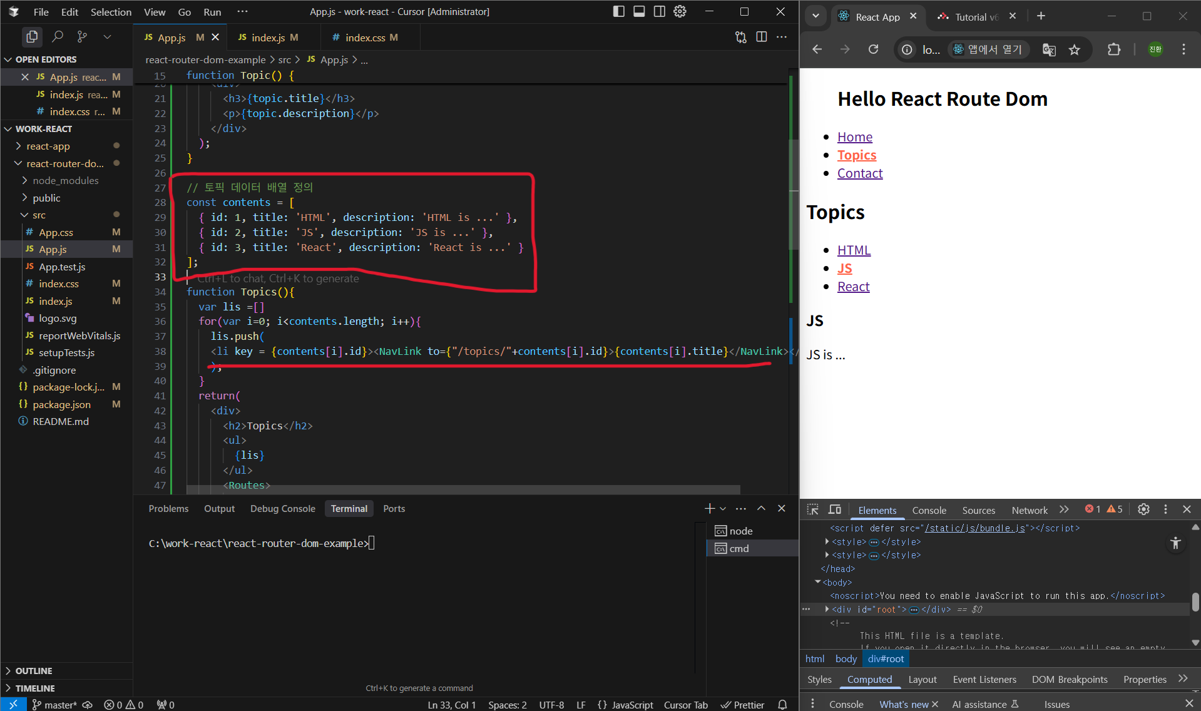Open a new browser tab
Image resolution: width=1201 pixels, height=711 pixels.
pos(1041,16)
